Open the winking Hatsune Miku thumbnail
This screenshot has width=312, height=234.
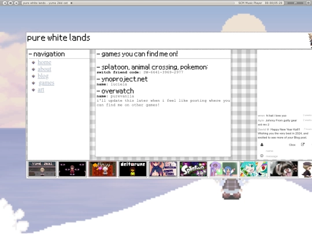click(254, 169)
